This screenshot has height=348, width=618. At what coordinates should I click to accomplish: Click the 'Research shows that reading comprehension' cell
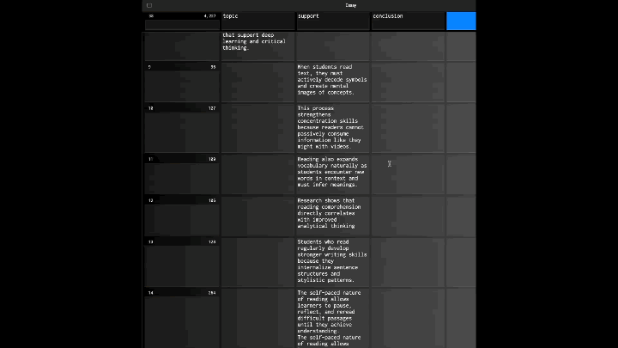coord(332,215)
